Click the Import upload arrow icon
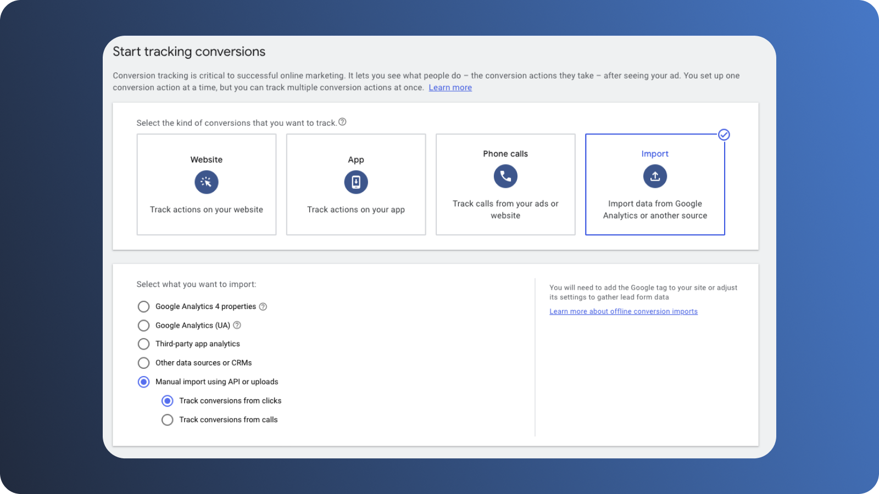 tap(655, 176)
